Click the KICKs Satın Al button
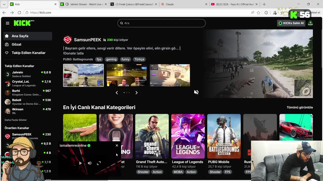The height and width of the screenshot is (181, 323). [291, 23]
